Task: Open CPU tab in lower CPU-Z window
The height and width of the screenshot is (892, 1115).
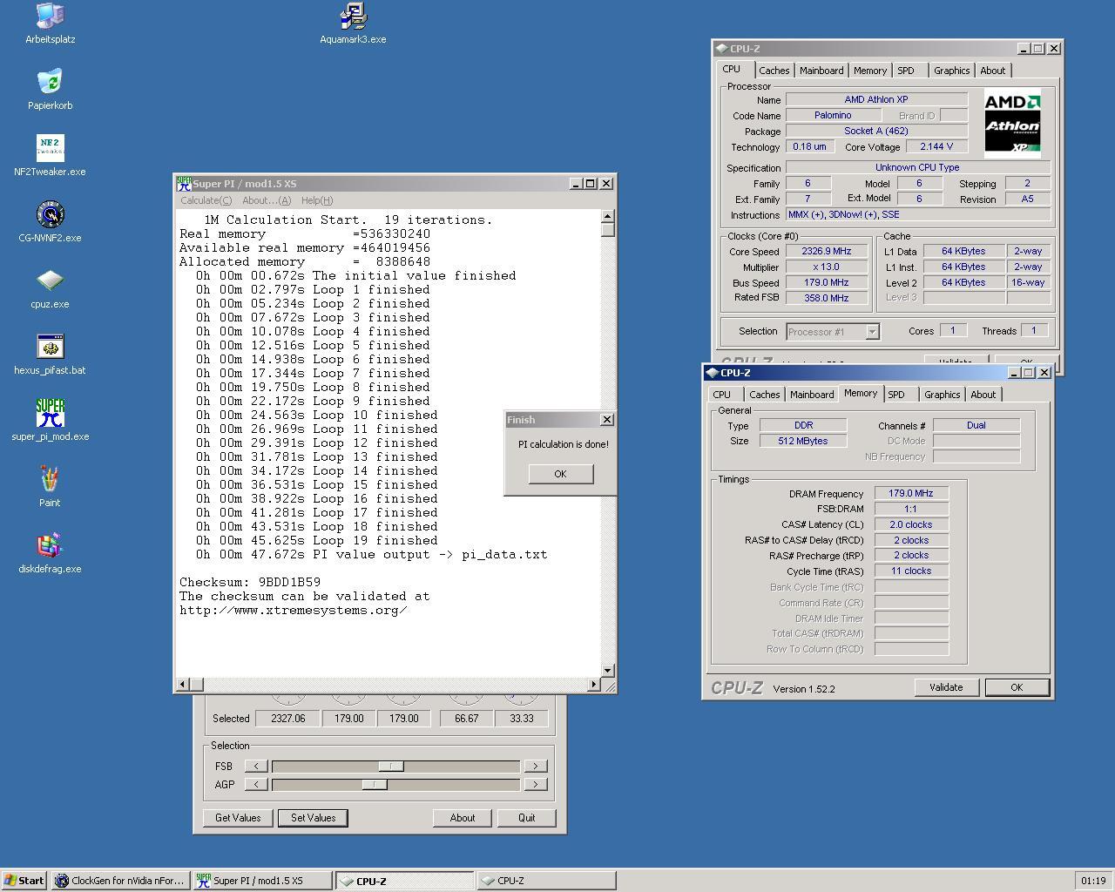Action: [x=721, y=395]
